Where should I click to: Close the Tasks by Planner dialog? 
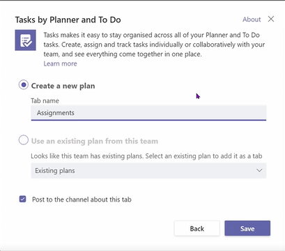point(271,19)
